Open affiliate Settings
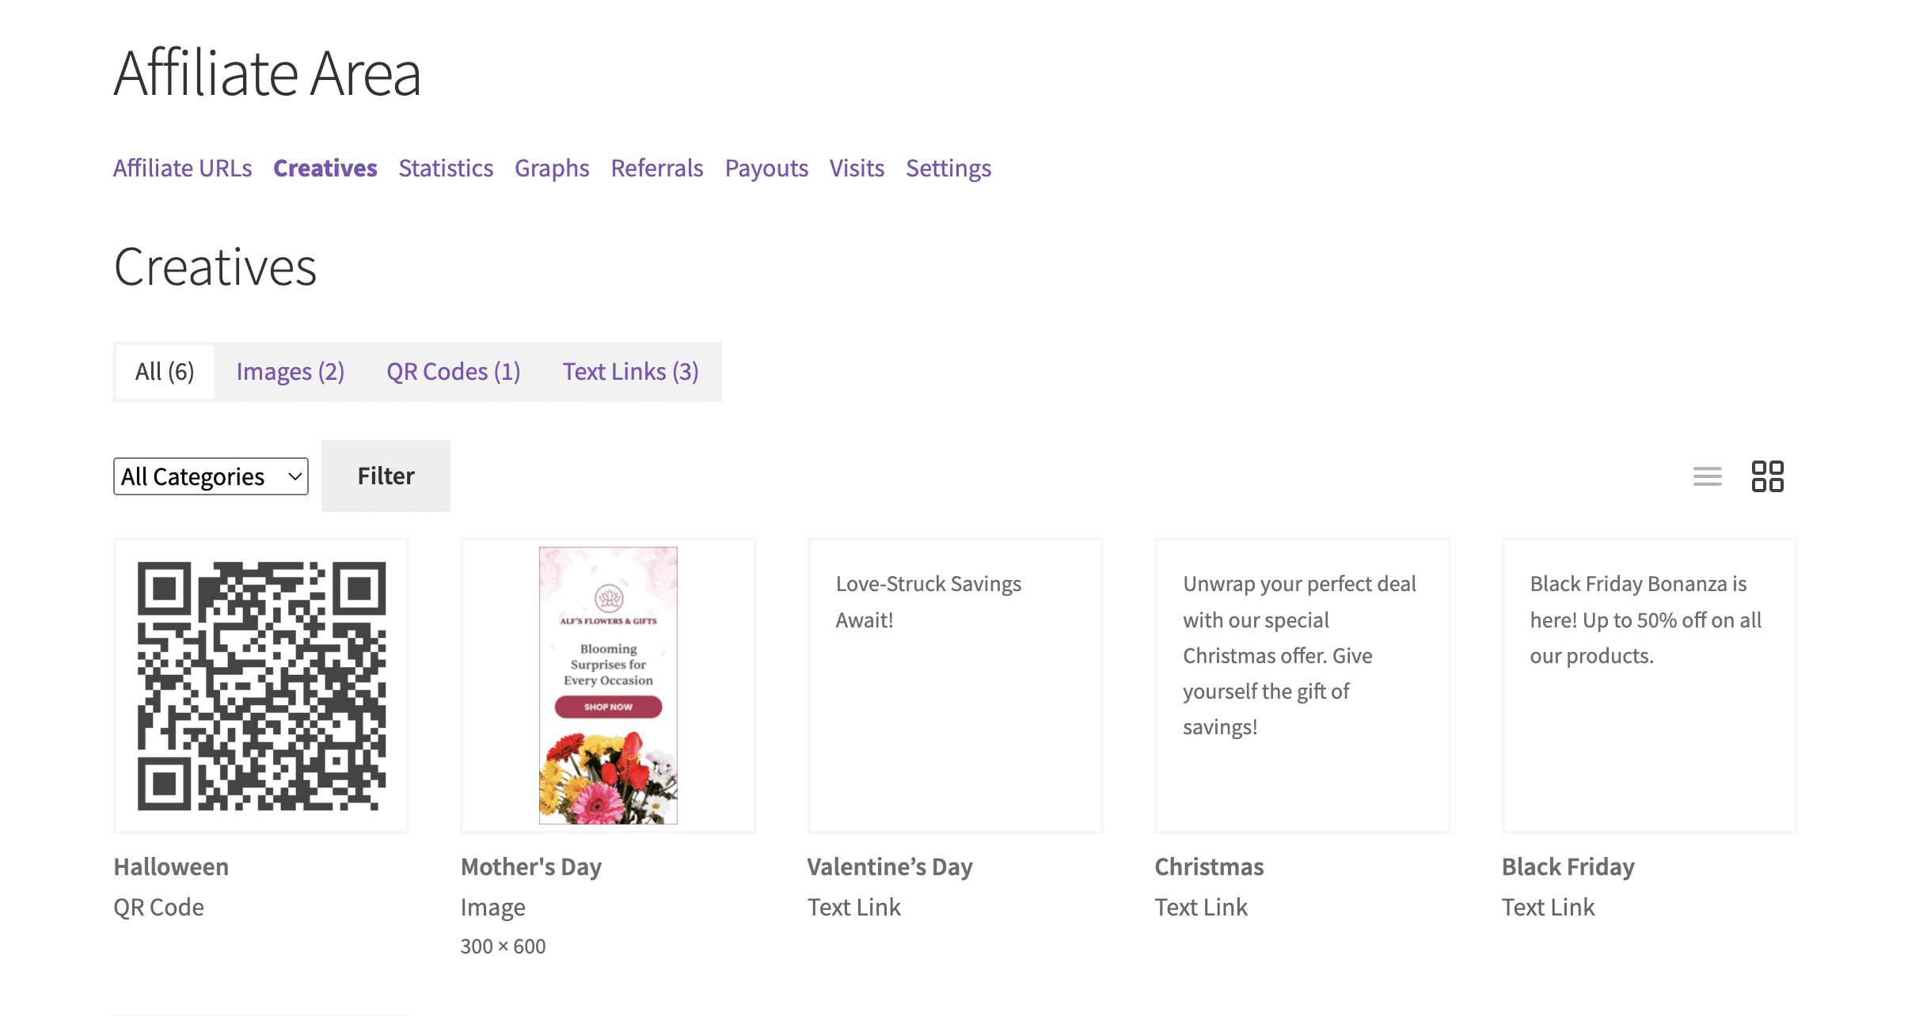 (x=948, y=168)
